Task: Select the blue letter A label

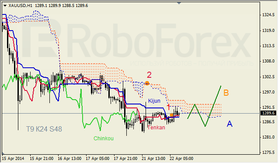Action: coord(229,124)
